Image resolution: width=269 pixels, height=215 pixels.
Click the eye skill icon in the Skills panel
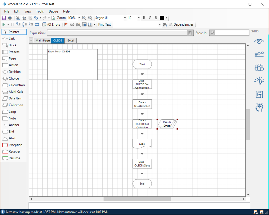click(x=259, y=41)
